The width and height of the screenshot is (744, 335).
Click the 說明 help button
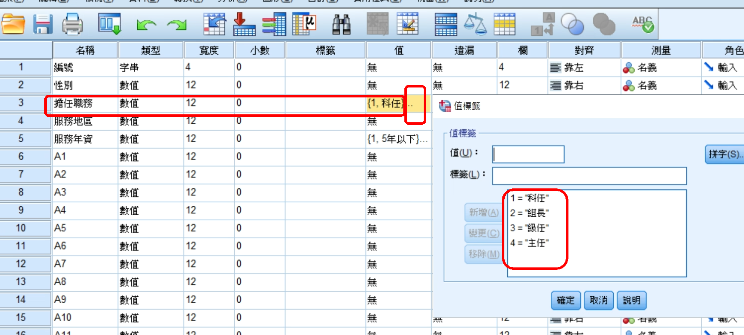632,300
